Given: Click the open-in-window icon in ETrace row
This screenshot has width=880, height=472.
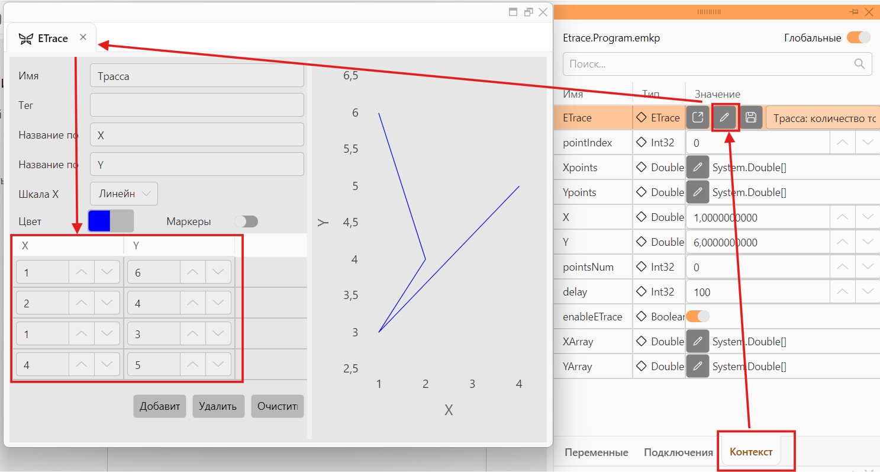Looking at the screenshot, I should pyautogui.click(x=698, y=117).
